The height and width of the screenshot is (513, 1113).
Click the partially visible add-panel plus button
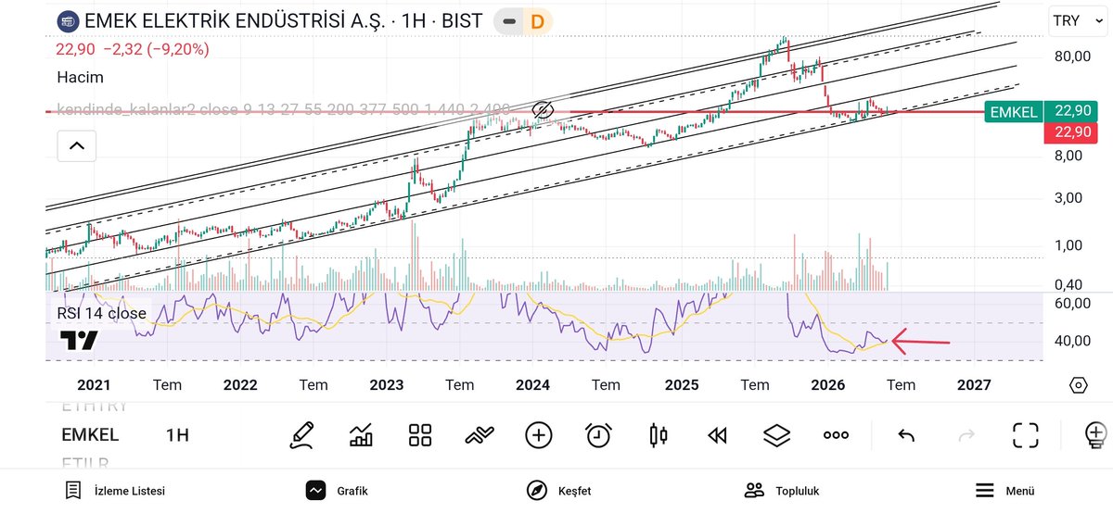tap(1097, 434)
